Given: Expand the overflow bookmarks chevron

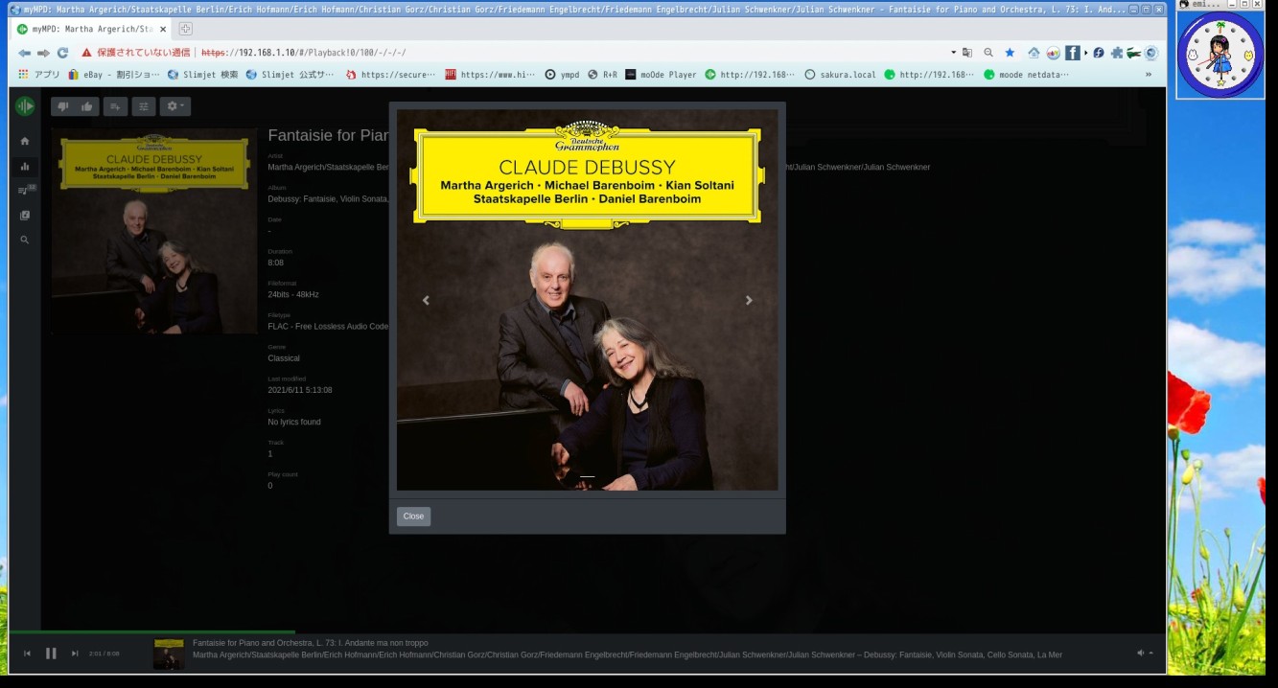Looking at the screenshot, I should pos(1148,74).
